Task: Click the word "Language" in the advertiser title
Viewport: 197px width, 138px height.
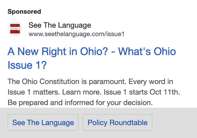Action: pyautogui.click(x=75, y=26)
